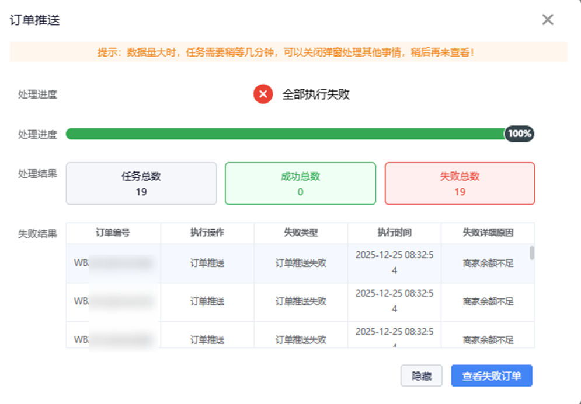Click the orange 提示 hint banner
This screenshot has height=404, width=581.
click(x=288, y=52)
